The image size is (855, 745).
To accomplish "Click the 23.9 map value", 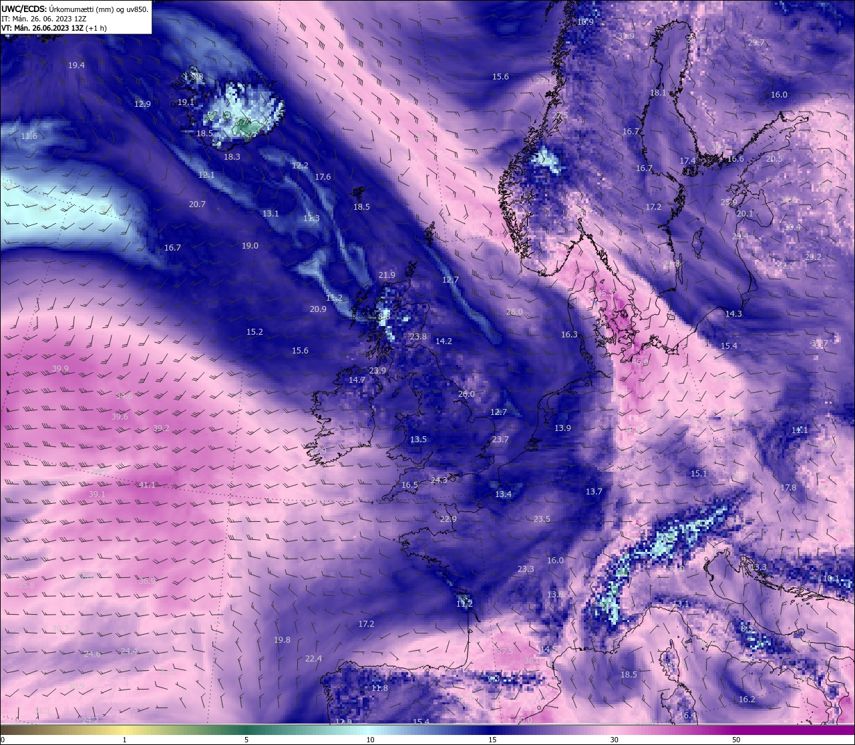I will tap(377, 371).
